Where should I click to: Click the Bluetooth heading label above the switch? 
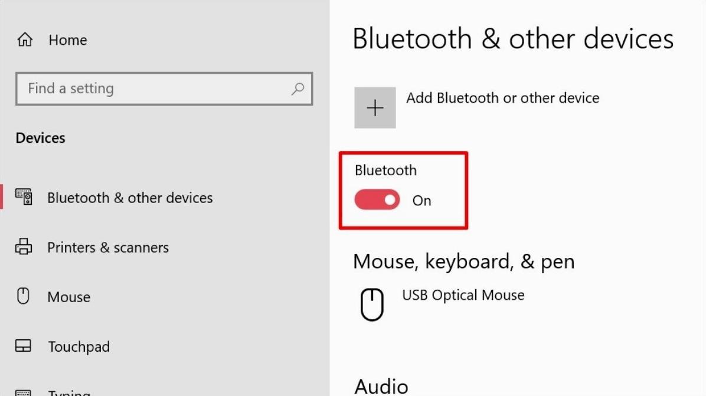coord(385,170)
